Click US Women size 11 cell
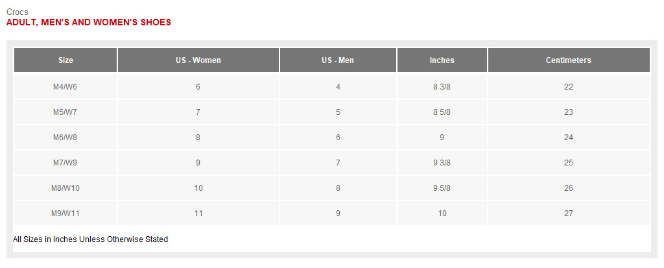The width and height of the screenshot is (664, 268). [198, 213]
